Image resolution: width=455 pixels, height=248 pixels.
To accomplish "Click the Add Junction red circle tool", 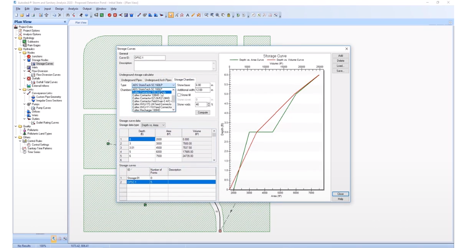I will 109,15.
